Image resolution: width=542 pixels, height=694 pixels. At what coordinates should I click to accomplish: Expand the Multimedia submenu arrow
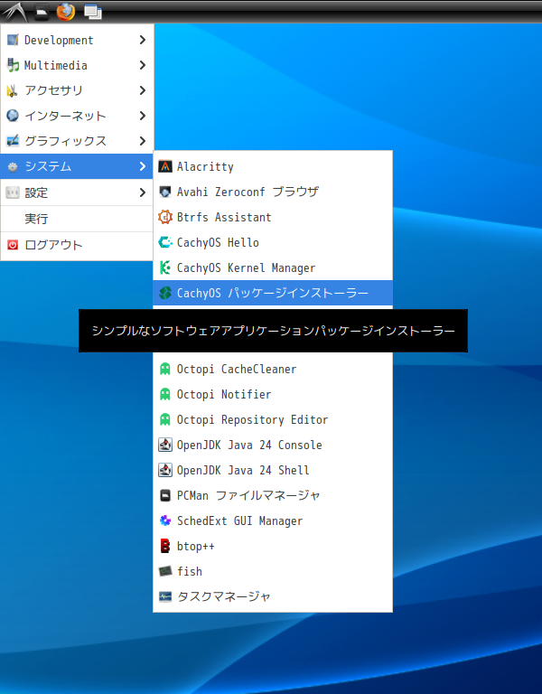tap(142, 65)
